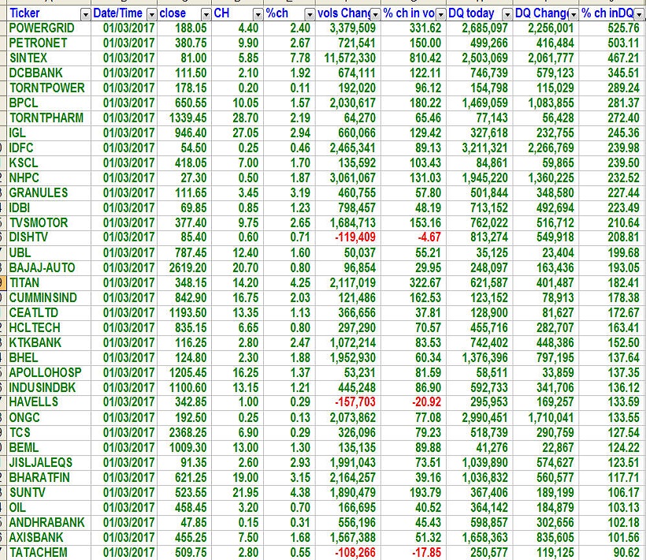Screen dimensions: 646x560
Task: Select the ANDHRABANK ticker cell
Action: 49,522
